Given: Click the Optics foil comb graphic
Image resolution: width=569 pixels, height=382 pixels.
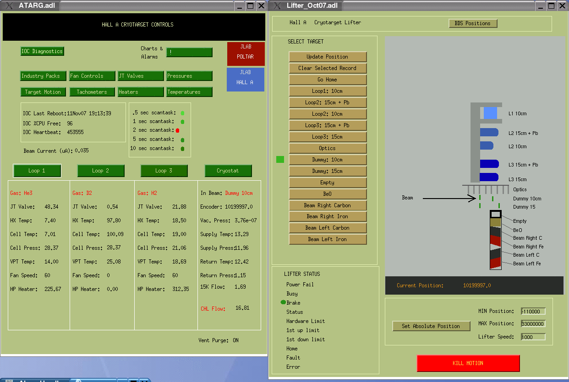Looking at the screenshot, I should [x=486, y=189].
